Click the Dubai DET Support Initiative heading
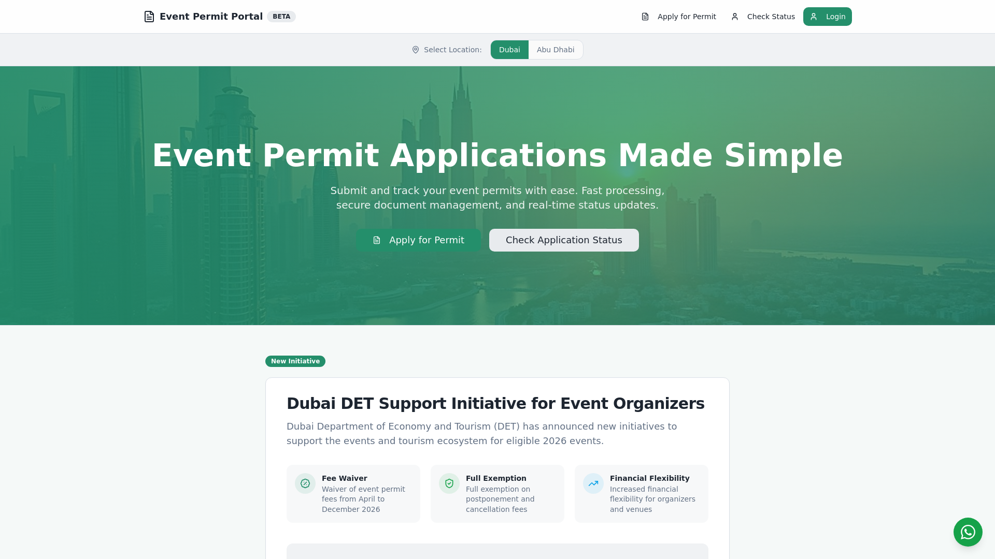The height and width of the screenshot is (559, 995). pyautogui.click(x=495, y=404)
